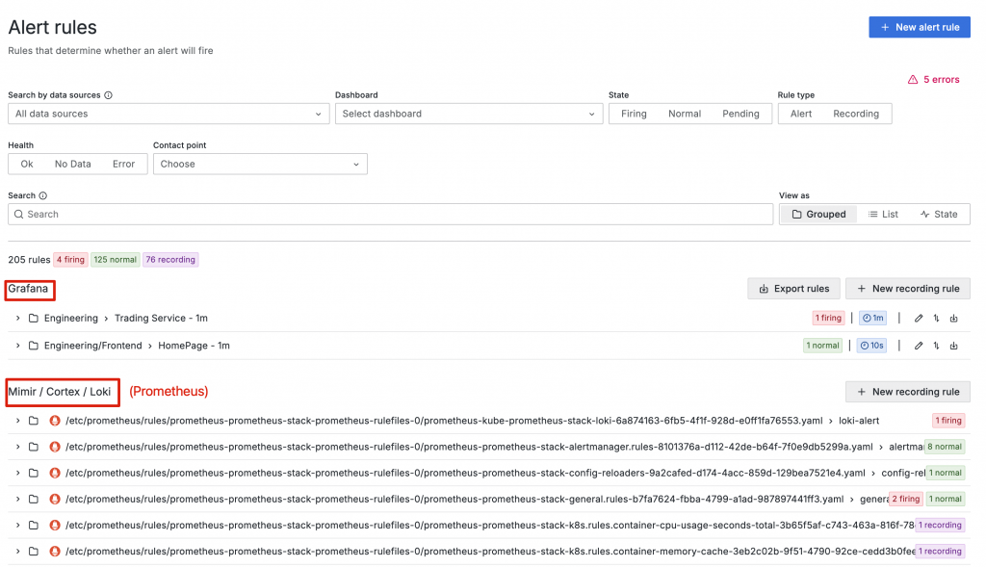Expand the loki-alert rule group
The height and width of the screenshot is (567, 986).
click(x=17, y=421)
